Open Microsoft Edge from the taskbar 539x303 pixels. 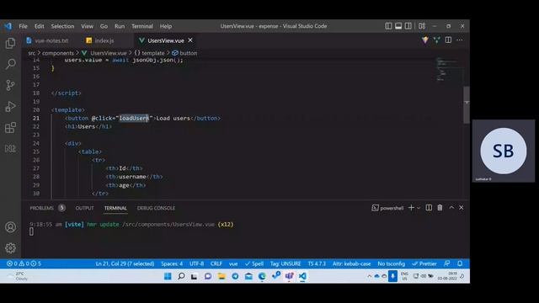click(262, 276)
